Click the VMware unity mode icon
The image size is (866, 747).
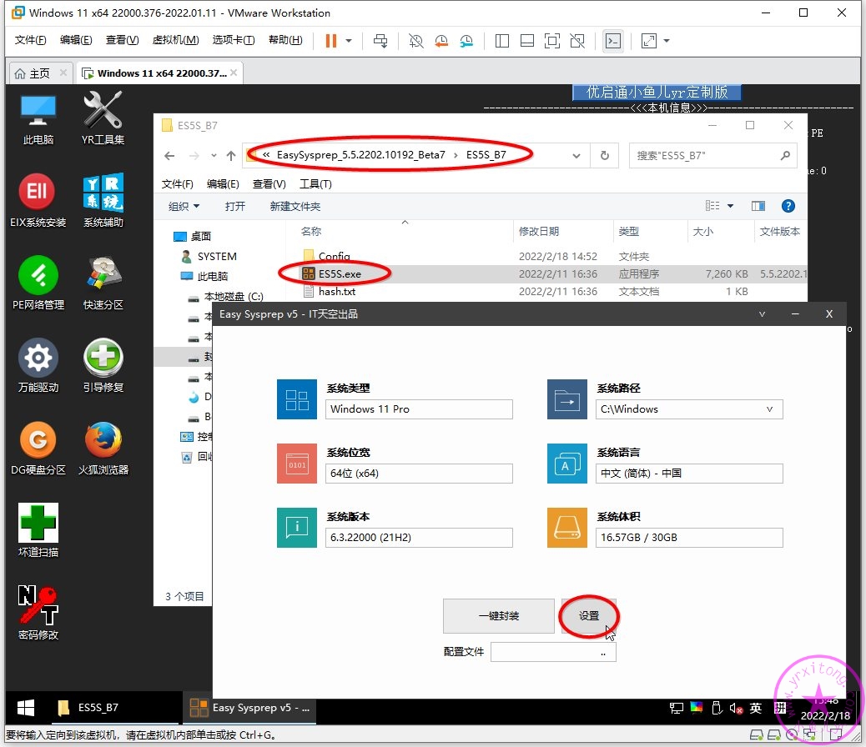(x=577, y=40)
